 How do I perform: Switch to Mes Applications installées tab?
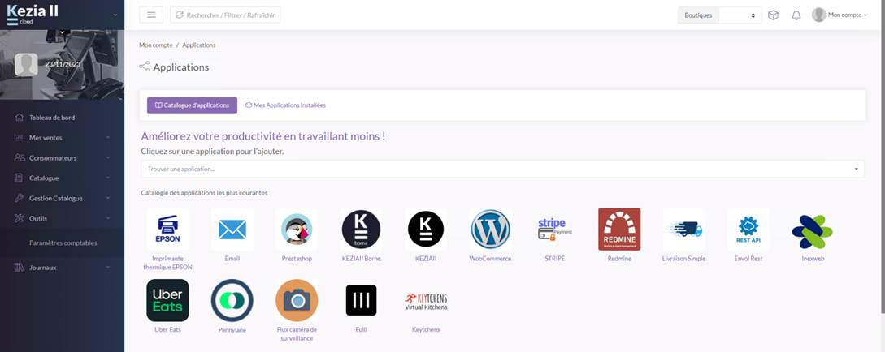[285, 105]
